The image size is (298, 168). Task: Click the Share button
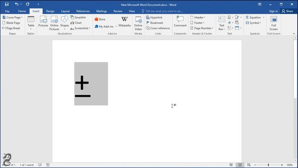287,11
